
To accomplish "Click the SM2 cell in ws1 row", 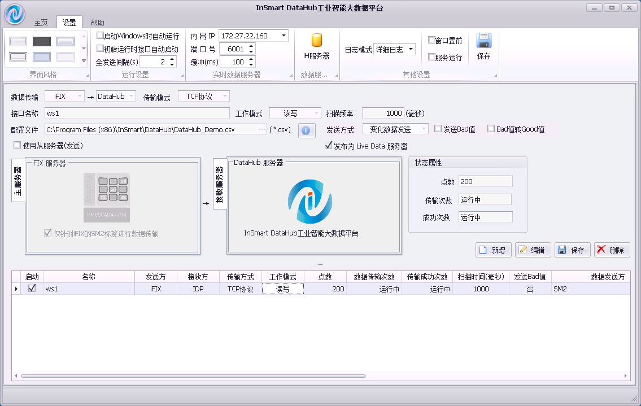I will tap(591, 289).
